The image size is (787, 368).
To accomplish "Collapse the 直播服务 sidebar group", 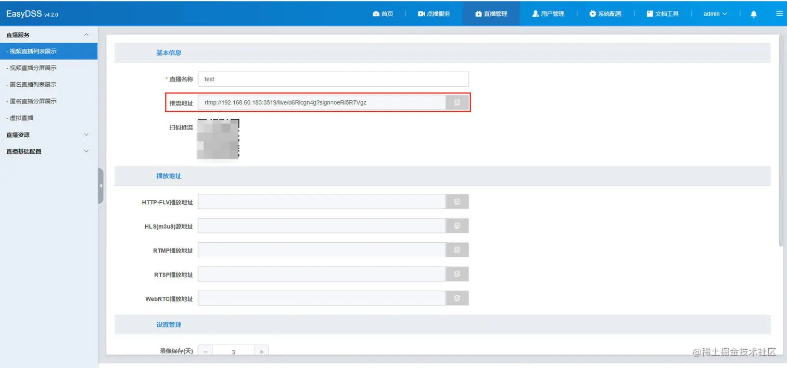I will coord(48,35).
